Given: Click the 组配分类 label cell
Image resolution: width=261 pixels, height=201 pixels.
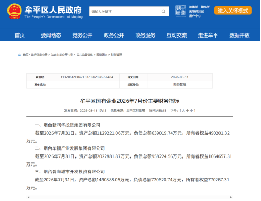Looking at the screenshot, I should click(133, 84).
